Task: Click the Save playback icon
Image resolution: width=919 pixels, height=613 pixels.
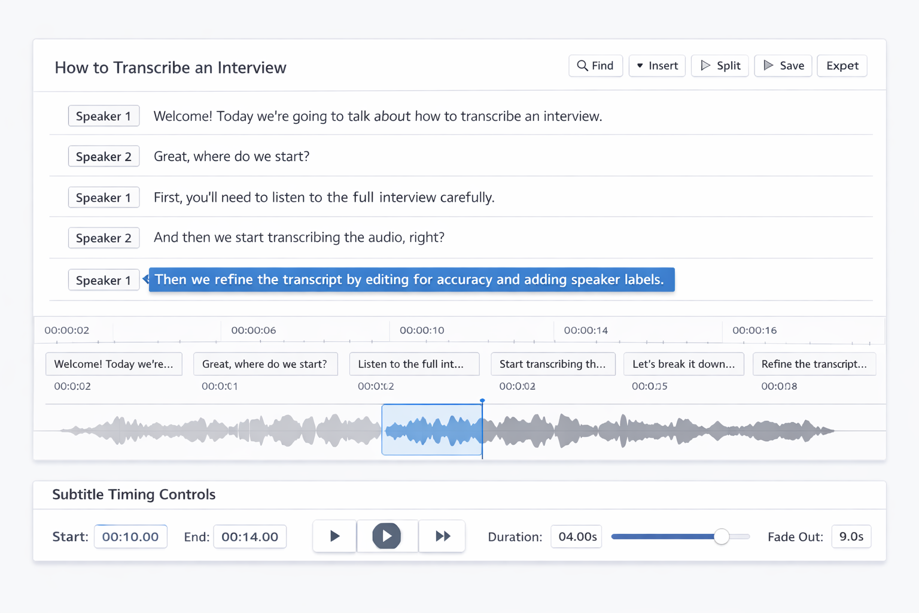Action: coord(768,66)
